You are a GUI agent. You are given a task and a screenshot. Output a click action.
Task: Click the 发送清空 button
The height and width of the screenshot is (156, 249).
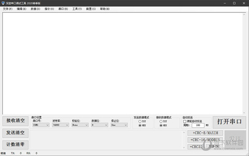click(15, 133)
